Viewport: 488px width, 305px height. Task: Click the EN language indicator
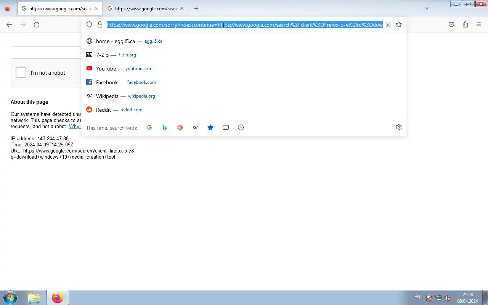[x=417, y=297]
